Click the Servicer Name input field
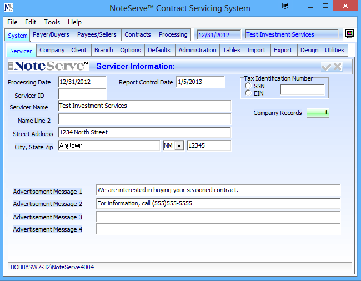Image resolution: width=361 pixels, height=281 pixels. (x=144, y=106)
